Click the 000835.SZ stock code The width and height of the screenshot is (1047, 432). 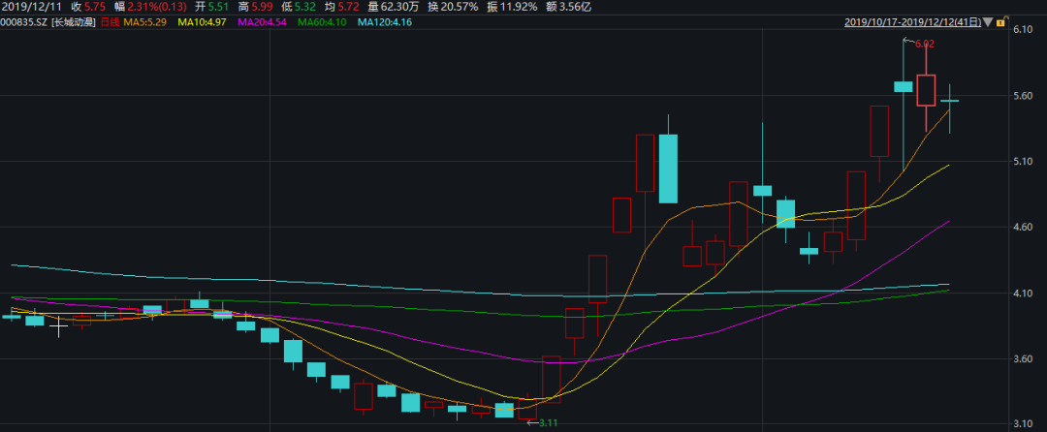(23, 20)
